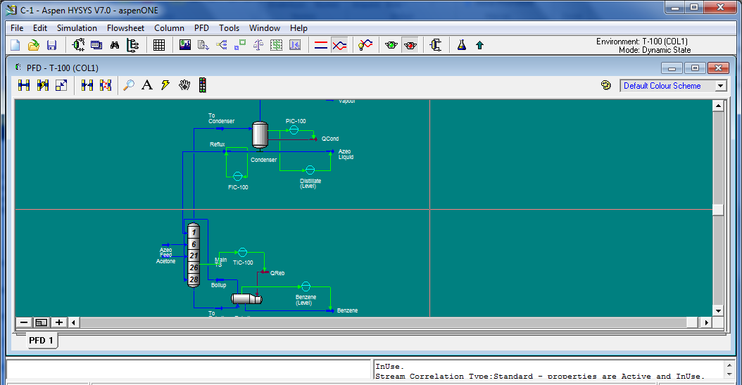Zoom out with the minus button below PFD
This screenshot has width=742, height=385.
(24, 322)
